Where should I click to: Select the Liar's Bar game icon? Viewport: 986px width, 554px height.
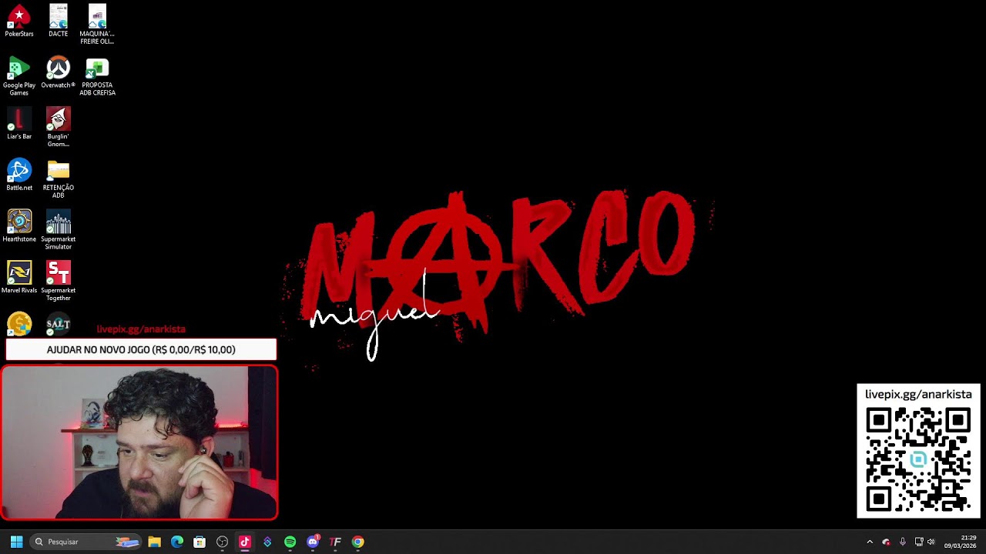pos(19,124)
